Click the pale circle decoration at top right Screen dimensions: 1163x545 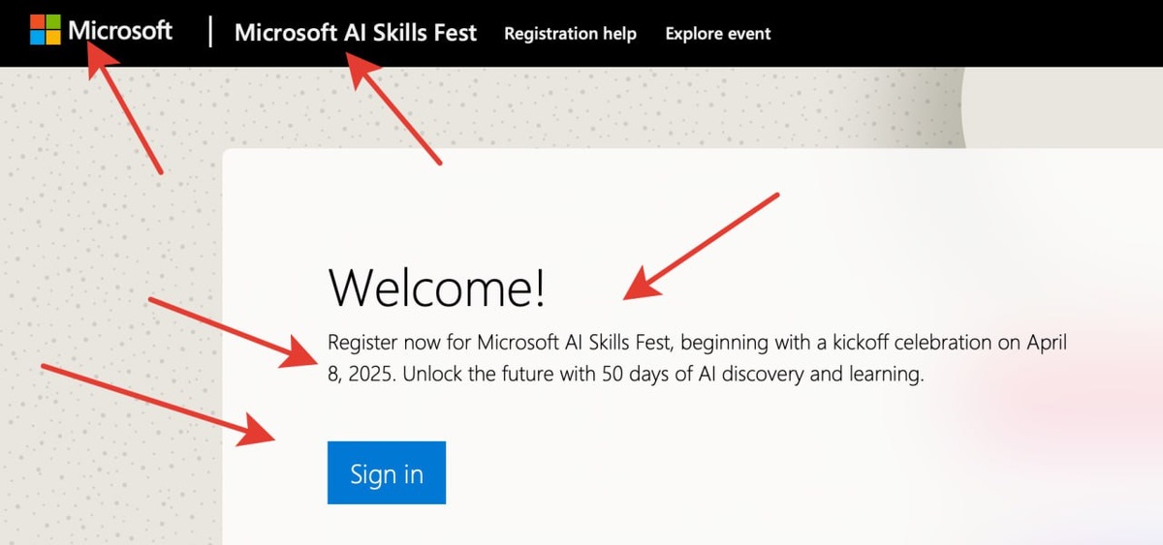click(x=1066, y=106)
